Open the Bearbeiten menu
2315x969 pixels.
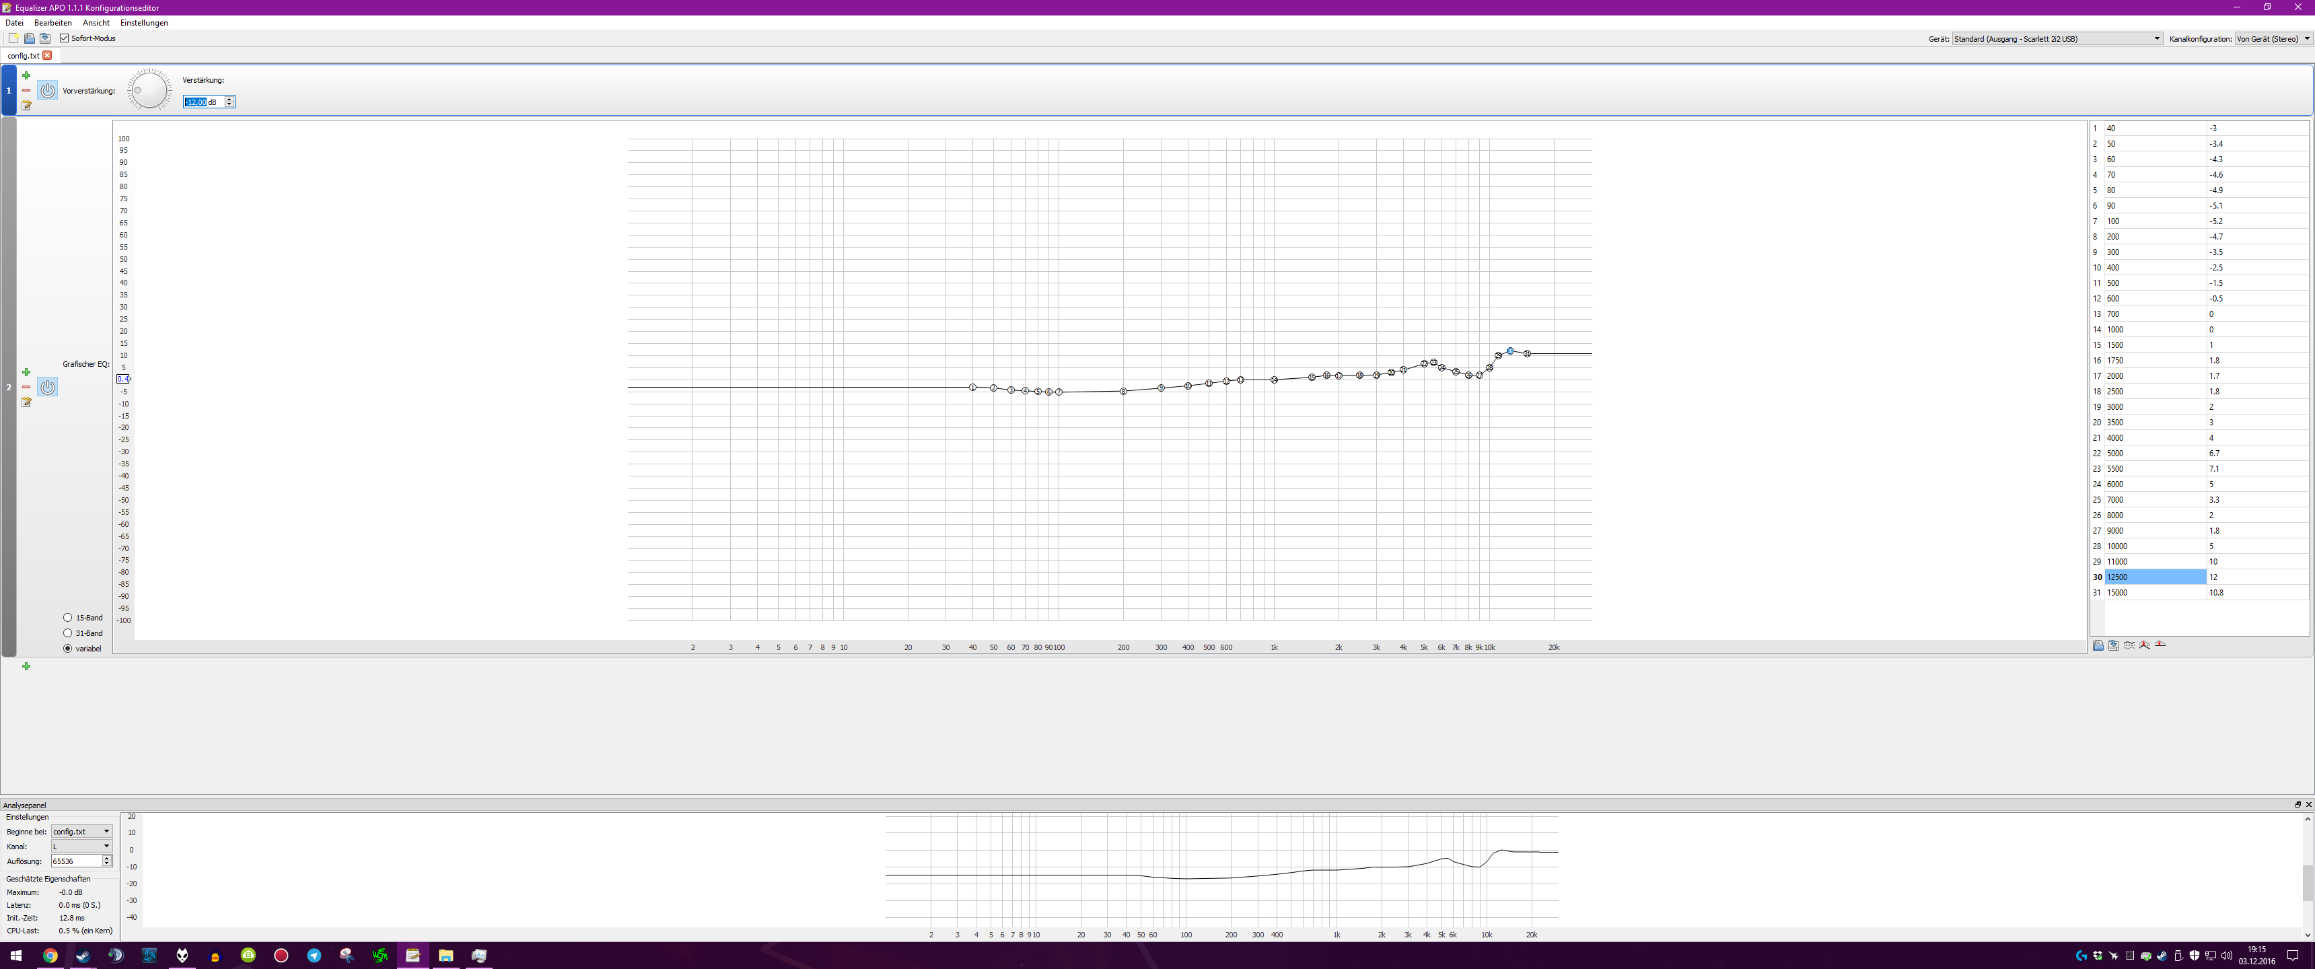point(53,22)
